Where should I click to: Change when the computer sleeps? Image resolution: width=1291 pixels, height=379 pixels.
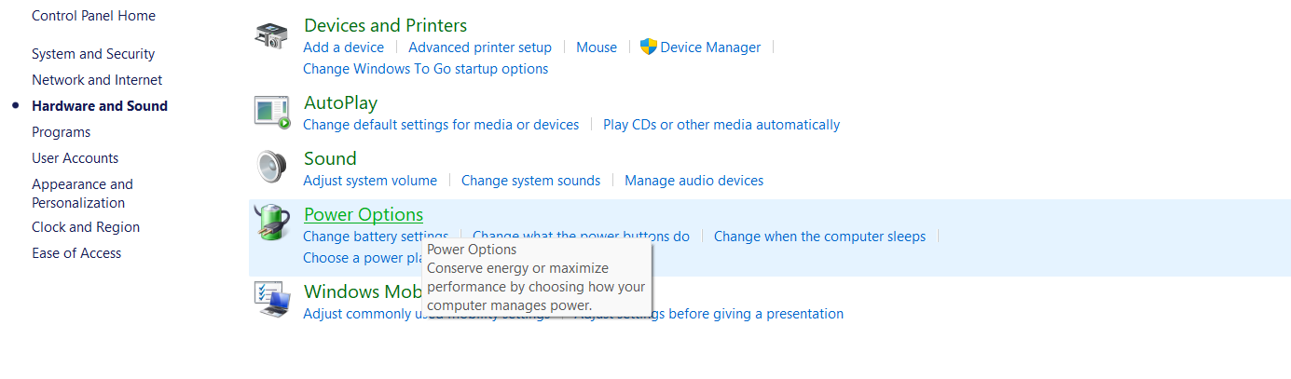click(819, 237)
